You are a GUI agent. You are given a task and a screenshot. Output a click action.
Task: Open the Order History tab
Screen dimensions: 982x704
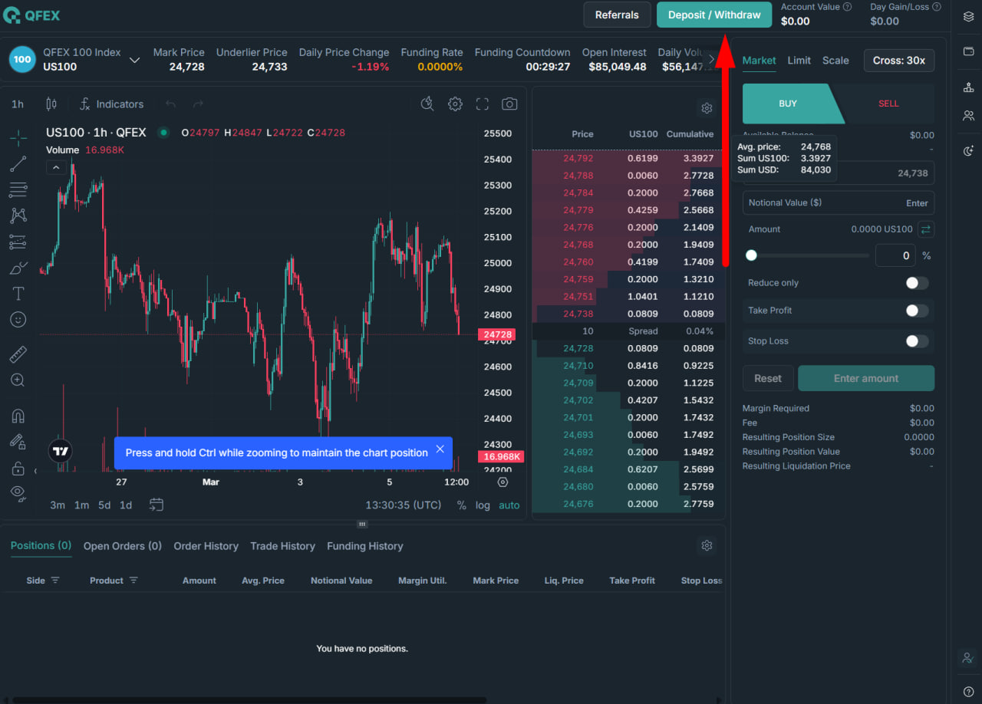coord(206,546)
